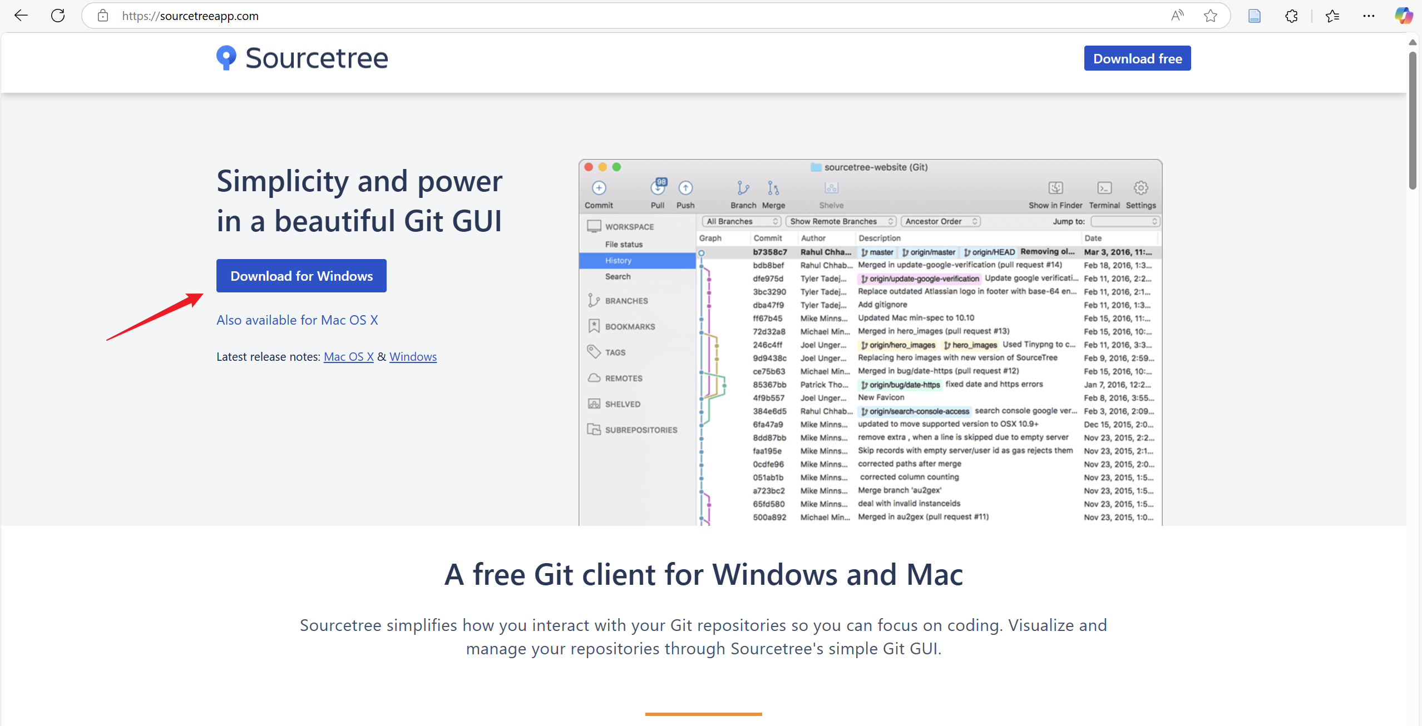
Task: Open Also available for Mac OS X link
Action: [x=297, y=320]
